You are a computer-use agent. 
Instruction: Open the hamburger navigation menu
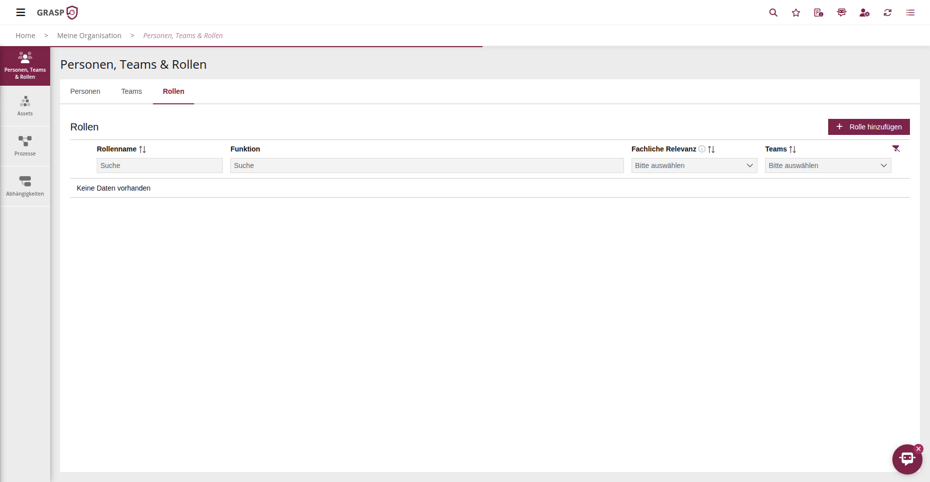coord(21,13)
